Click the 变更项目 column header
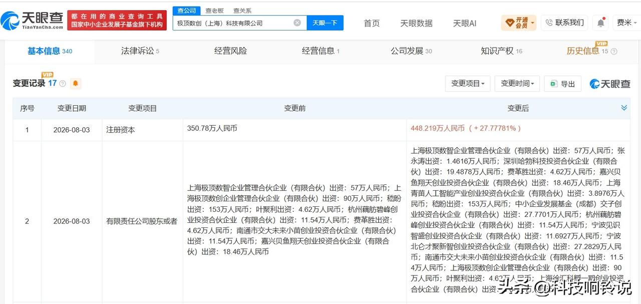The height and width of the screenshot is (304, 641). [x=143, y=108]
